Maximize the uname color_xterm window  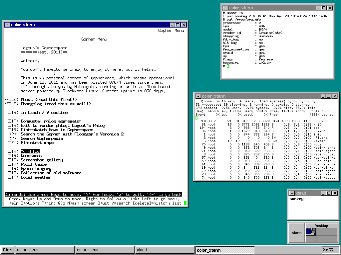324,8
